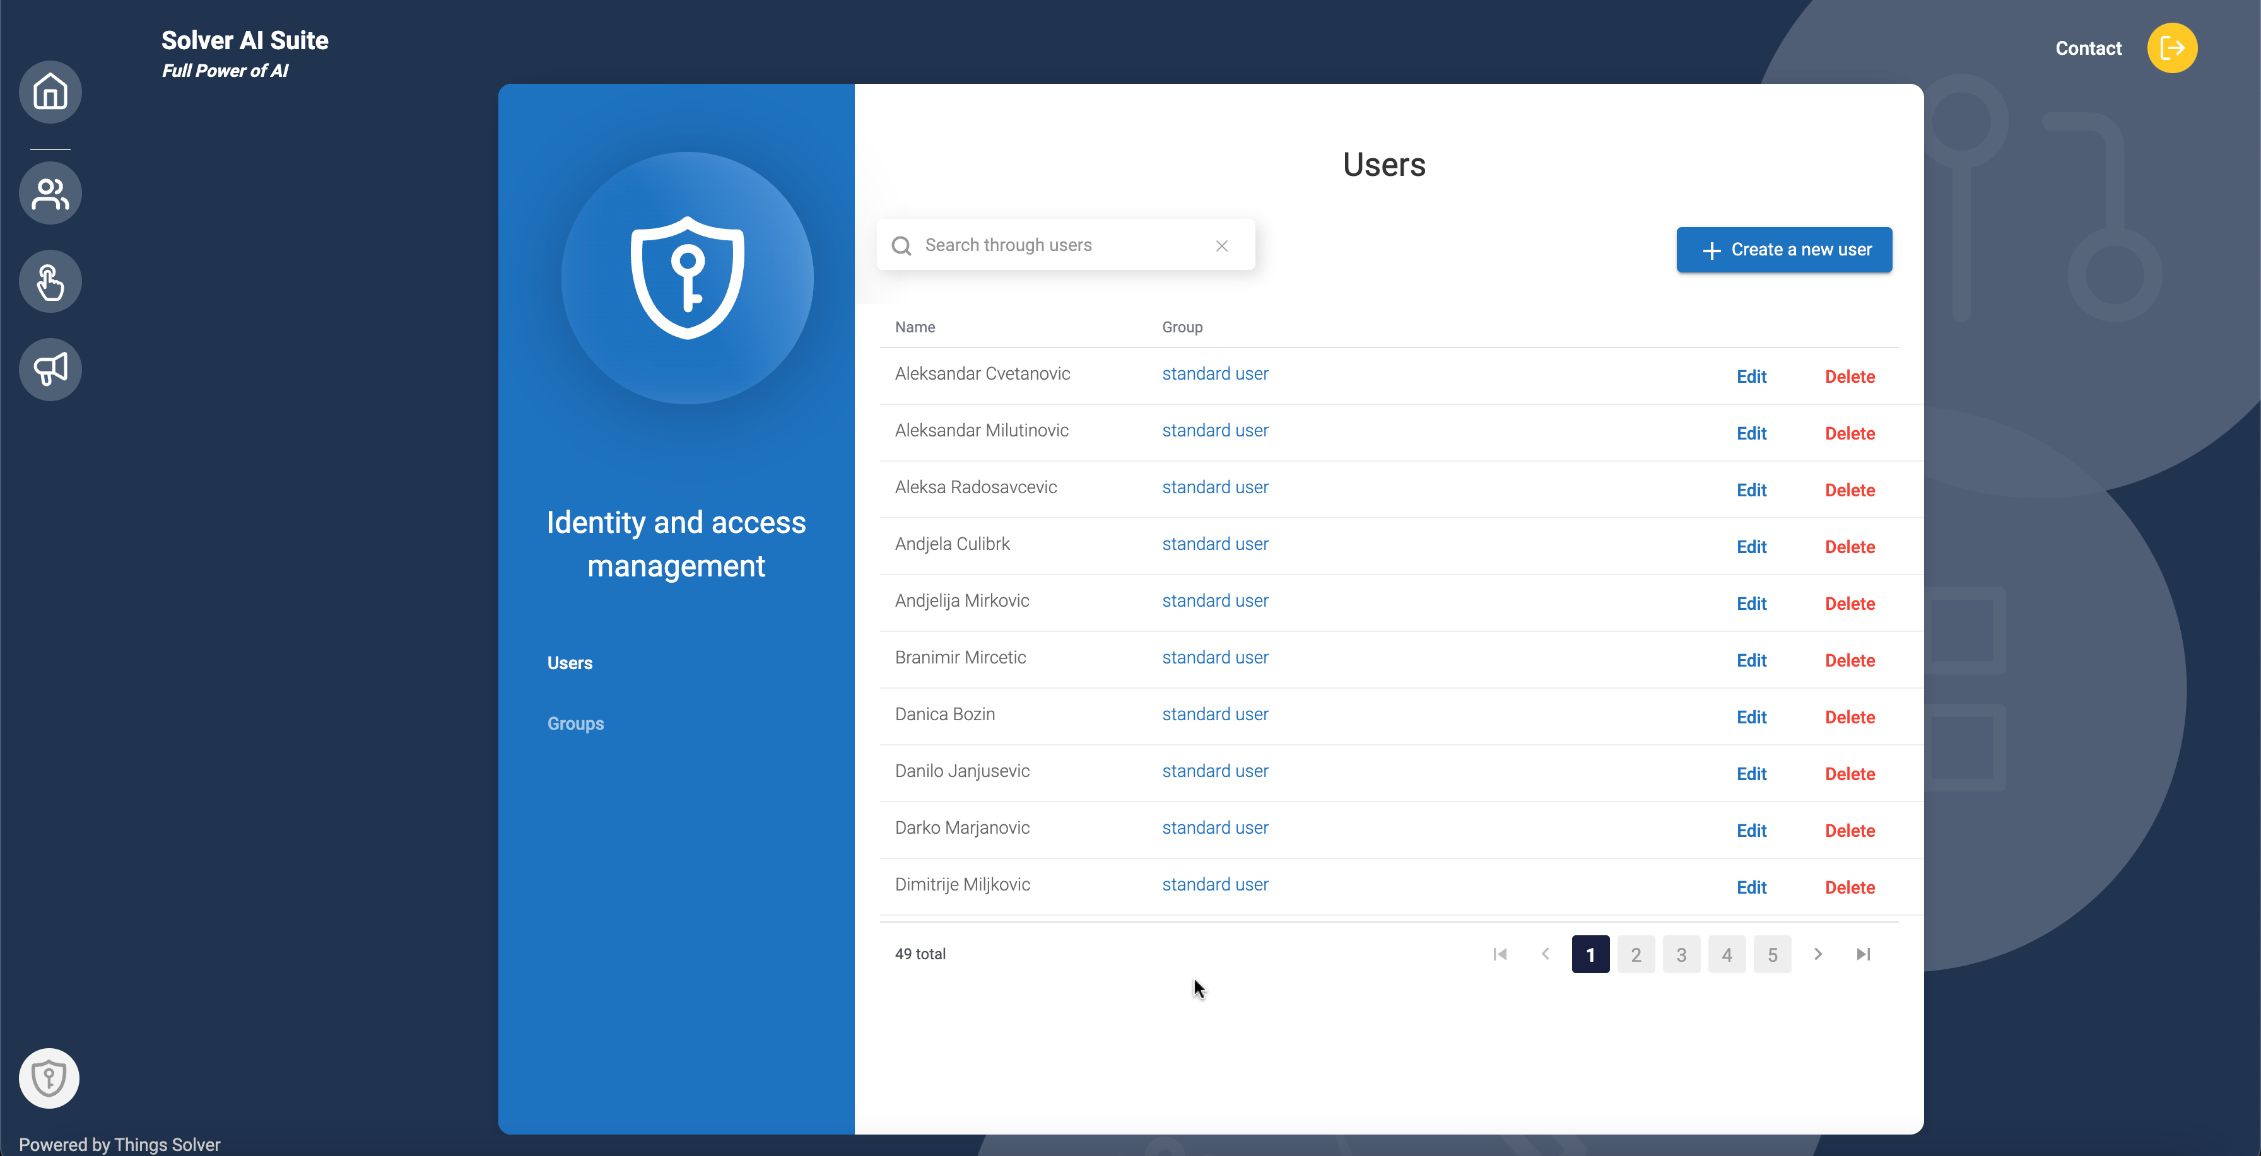This screenshot has width=2261, height=1156.
Task: Open the Contact link
Action: coord(2088,49)
